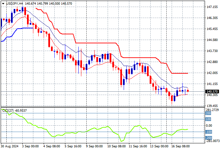220x150 pixels.
Task: Click the blue -200 CCI level label
Action: (208, 138)
